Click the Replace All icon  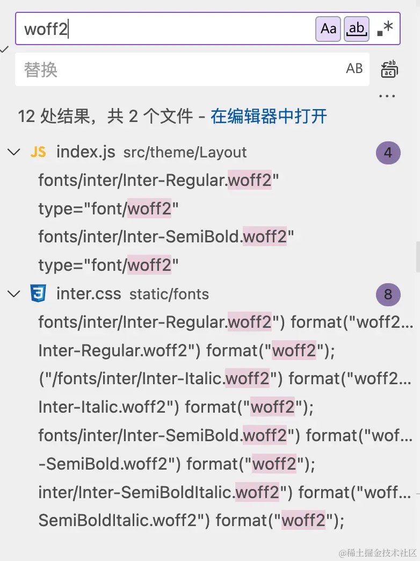(389, 69)
